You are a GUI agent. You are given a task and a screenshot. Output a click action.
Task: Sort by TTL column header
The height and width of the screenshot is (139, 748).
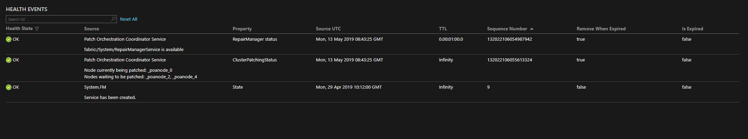[x=443, y=29]
